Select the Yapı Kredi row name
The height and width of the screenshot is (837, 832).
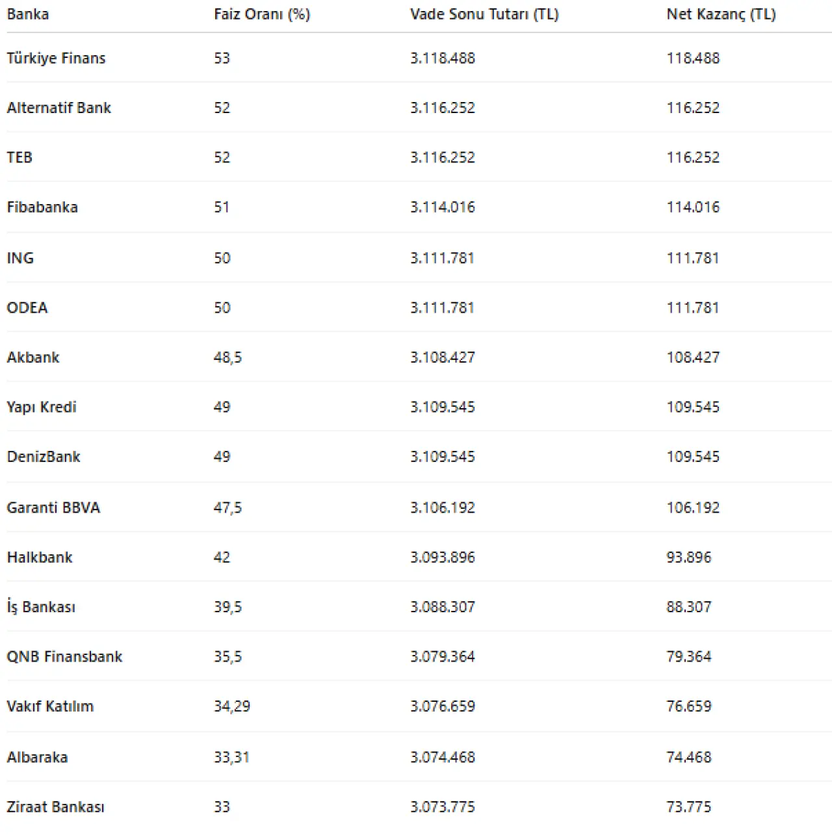click(x=42, y=407)
